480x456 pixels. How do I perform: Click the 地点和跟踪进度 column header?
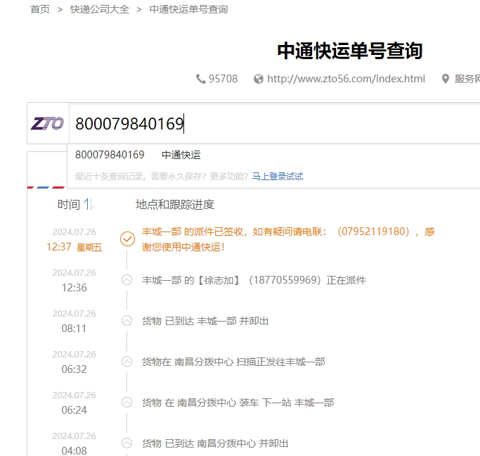coord(175,204)
